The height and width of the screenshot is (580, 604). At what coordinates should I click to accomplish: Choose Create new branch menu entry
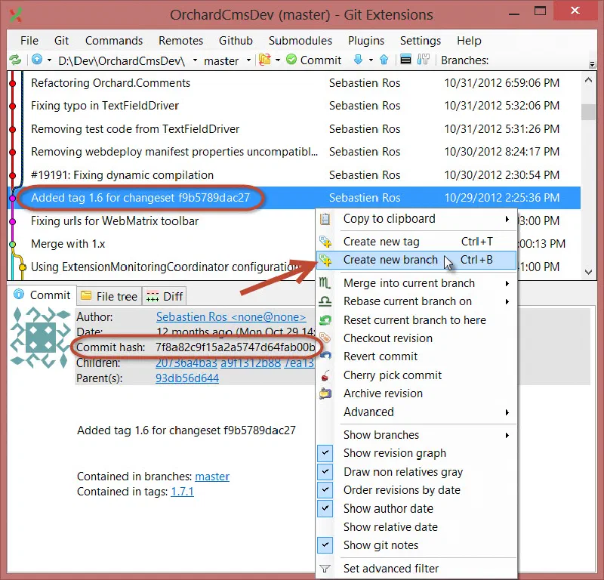click(x=417, y=260)
